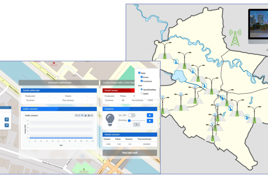Click the 00:00:00 runtime value

pos(147,144)
